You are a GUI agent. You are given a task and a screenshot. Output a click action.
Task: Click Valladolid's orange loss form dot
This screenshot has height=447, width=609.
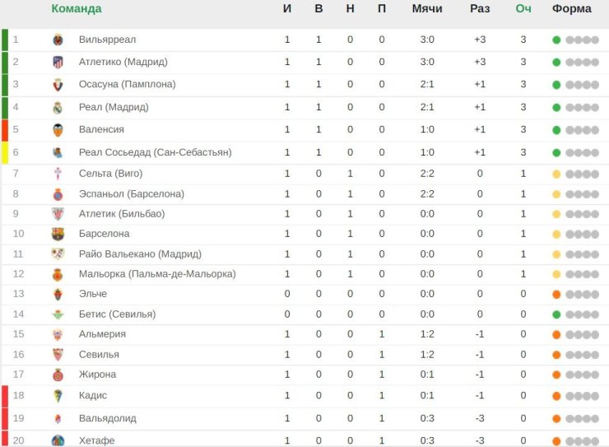[556, 419]
